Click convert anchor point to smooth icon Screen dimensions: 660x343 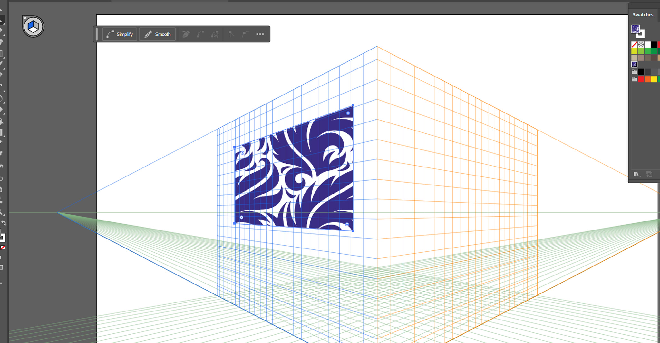pos(246,34)
